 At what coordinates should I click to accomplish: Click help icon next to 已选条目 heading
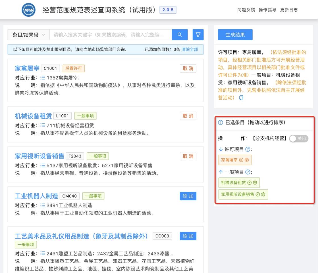pyautogui.click(x=221, y=123)
